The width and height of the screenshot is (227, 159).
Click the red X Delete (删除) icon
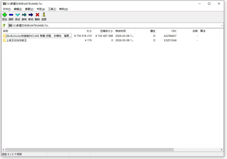37,15
